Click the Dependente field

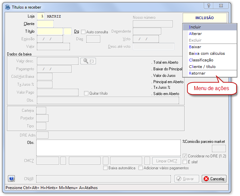[x=147, y=31]
